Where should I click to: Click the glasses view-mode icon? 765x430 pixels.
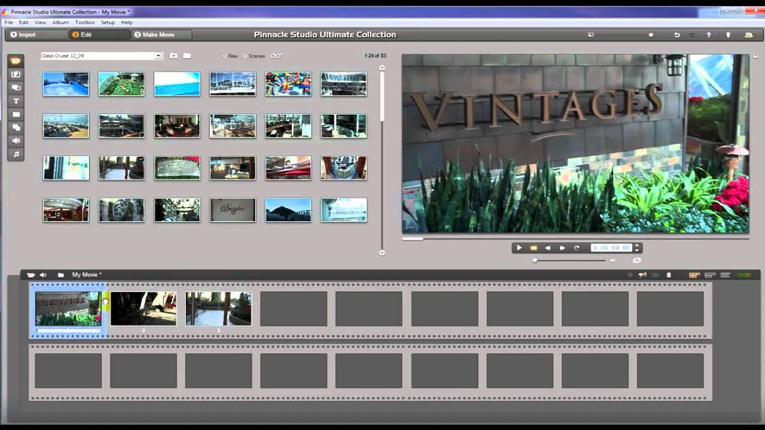[276, 56]
